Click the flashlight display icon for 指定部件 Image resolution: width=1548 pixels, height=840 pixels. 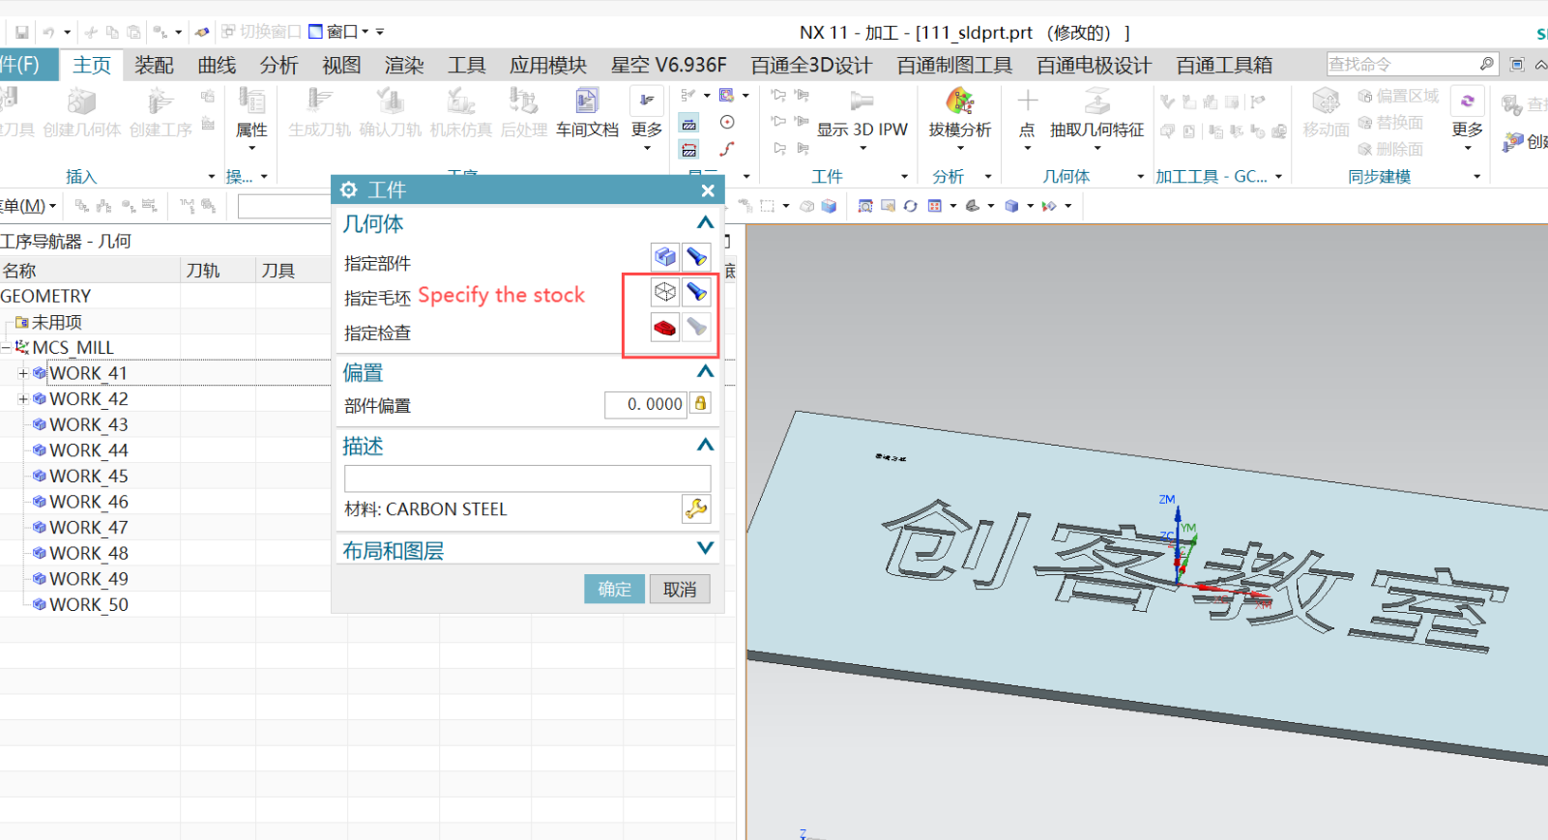pos(696,257)
